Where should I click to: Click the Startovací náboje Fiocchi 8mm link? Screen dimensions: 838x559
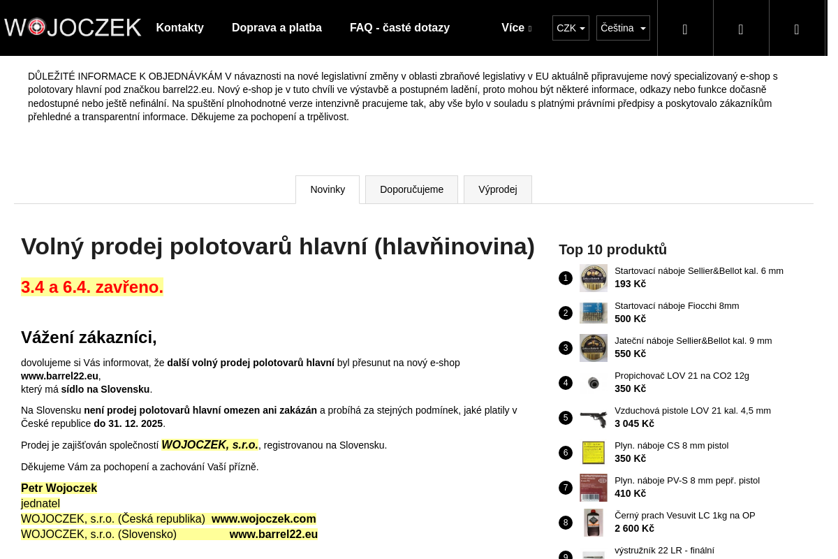(x=676, y=306)
